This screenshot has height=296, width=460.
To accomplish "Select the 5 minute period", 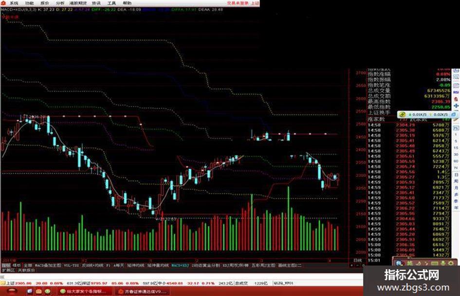I will (x=456, y=141).
